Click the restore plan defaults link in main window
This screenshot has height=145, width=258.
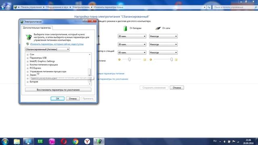tap(113, 79)
